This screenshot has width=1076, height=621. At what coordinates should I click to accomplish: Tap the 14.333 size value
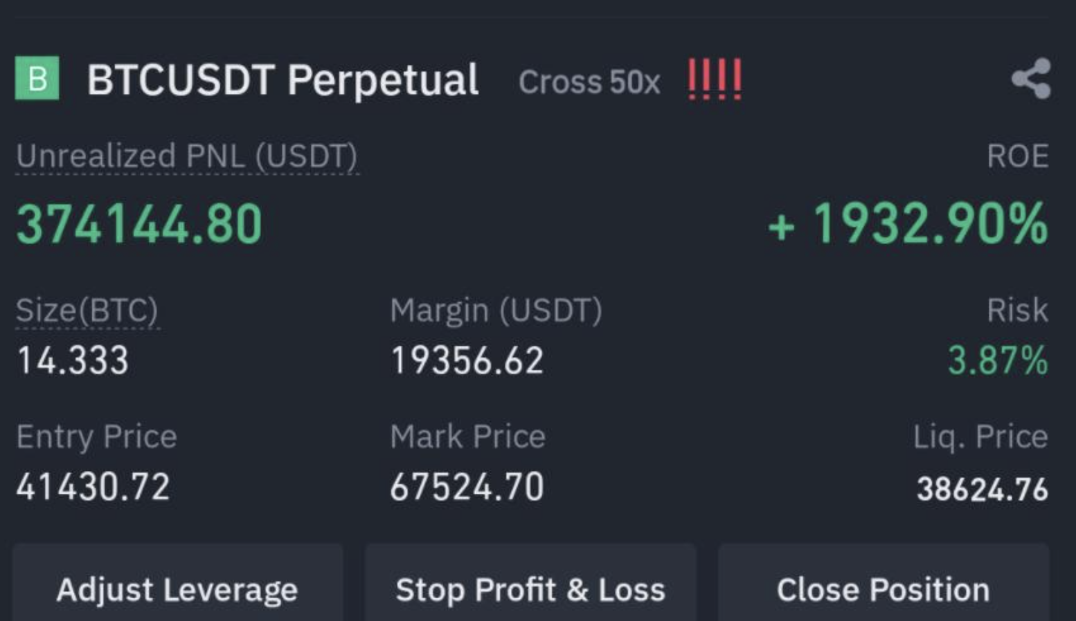pyautogui.click(x=73, y=360)
